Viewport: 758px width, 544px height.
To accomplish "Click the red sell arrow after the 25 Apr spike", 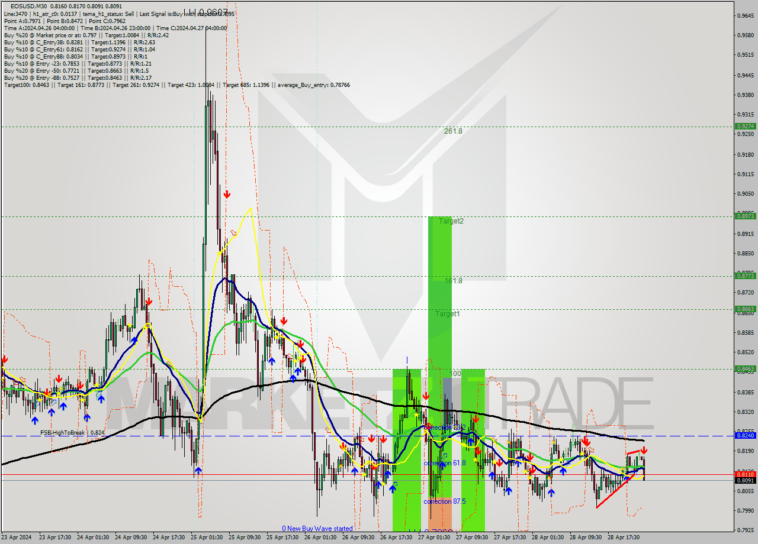I will (227, 194).
